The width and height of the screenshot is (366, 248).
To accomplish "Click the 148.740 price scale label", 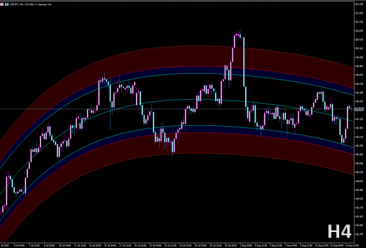I will pos(360,84).
